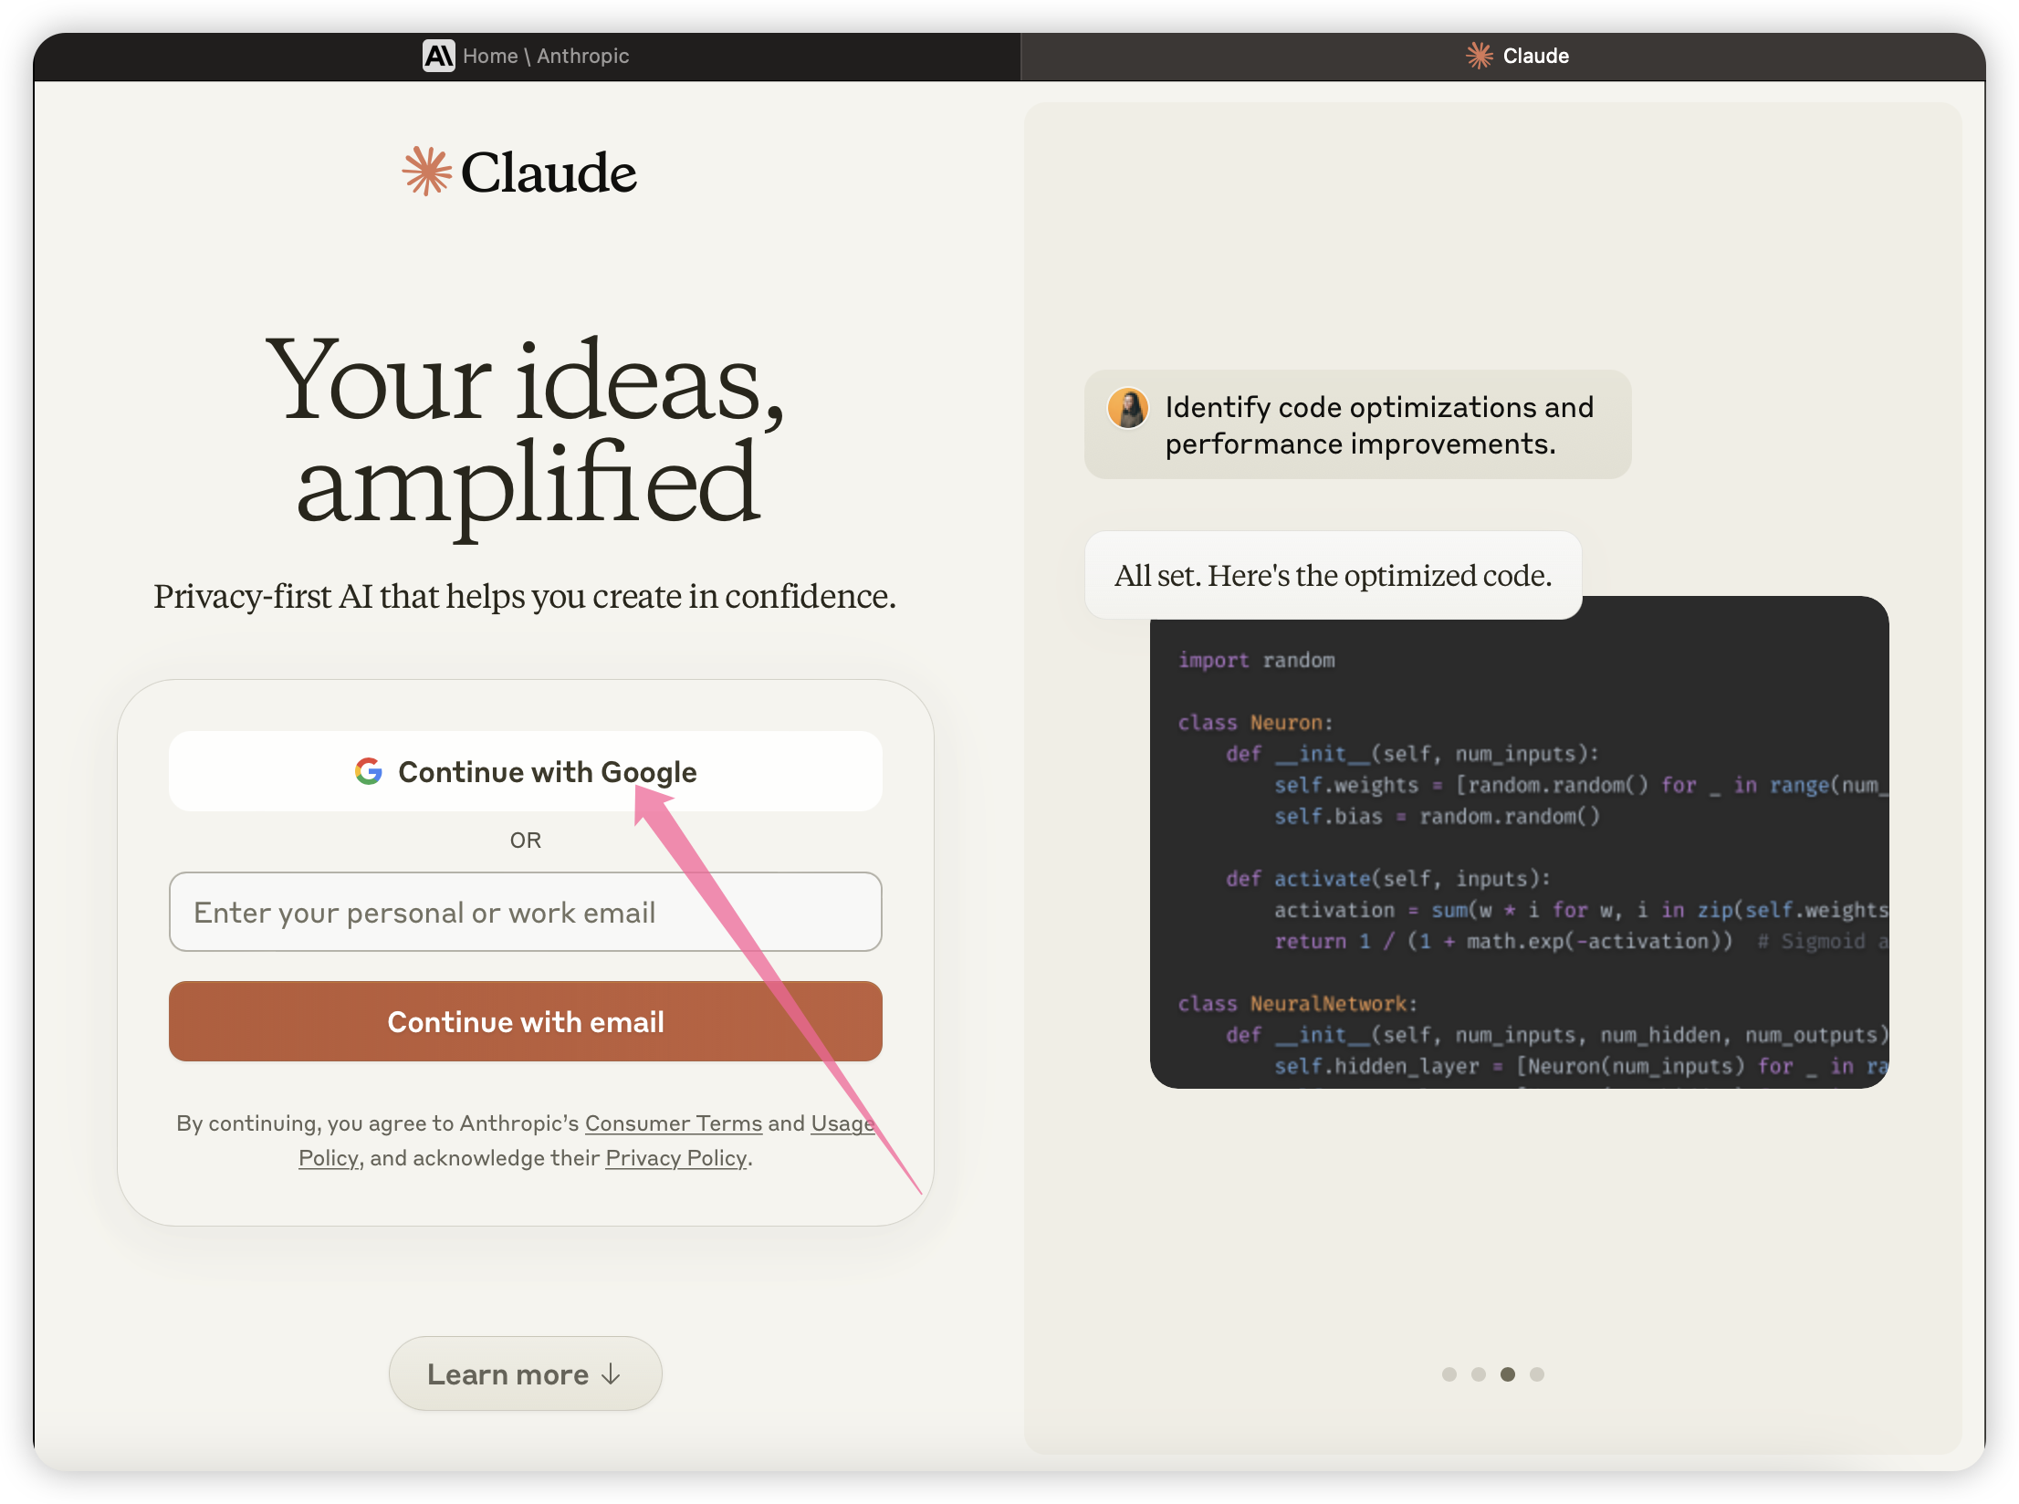This screenshot has height=1504, width=2019.
Task: Go to first carousel slide dot
Action: pos(1449,1374)
